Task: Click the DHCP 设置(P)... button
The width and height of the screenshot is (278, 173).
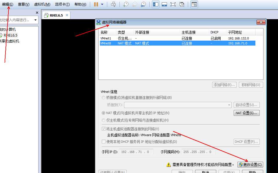Action: click(x=247, y=142)
